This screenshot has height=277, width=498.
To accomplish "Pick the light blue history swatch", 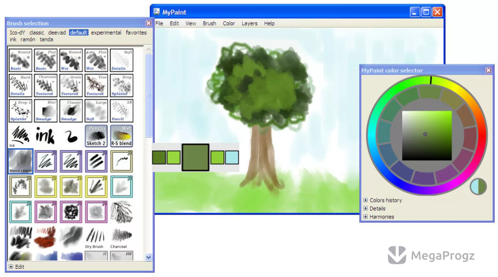I will pyautogui.click(x=232, y=157).
